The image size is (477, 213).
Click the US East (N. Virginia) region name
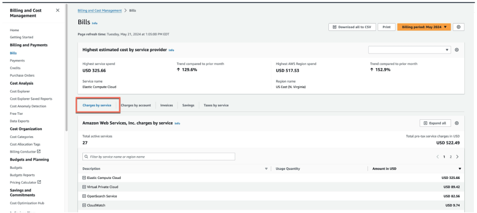(291, 87)
